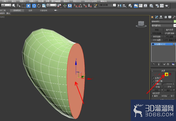Open the Display command panel tab
176x121 pixels.
coord(170,17)
